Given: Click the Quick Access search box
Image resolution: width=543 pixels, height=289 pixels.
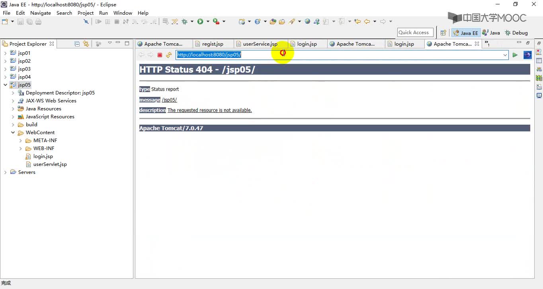Looking at the screenshot, I should [415, 33].
